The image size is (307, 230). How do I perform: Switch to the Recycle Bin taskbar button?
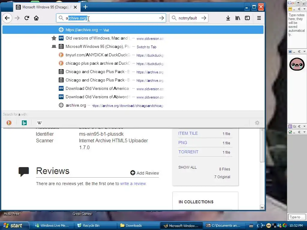(95, 226)
